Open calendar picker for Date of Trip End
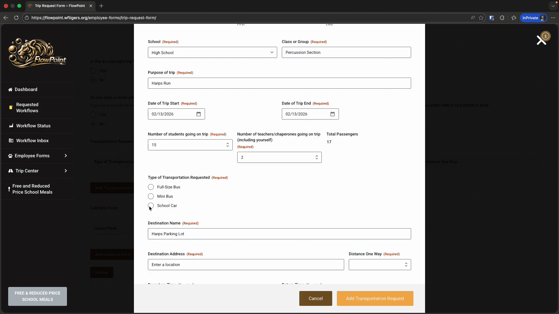The image size is (559, 314). 332,114
